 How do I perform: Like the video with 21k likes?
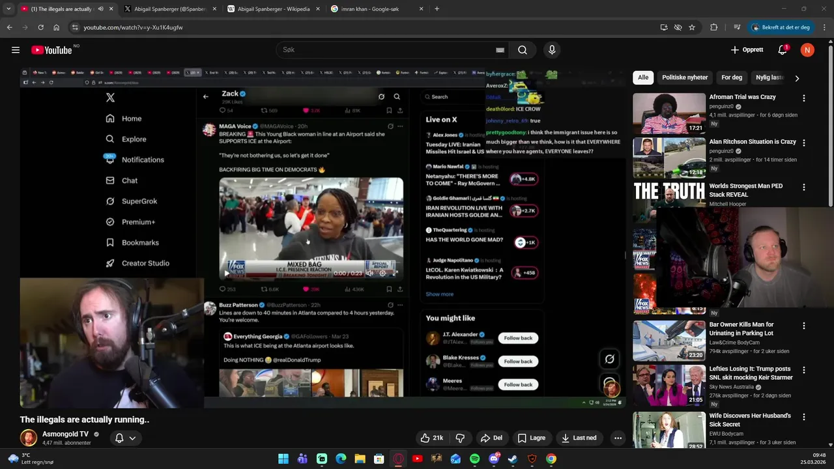click(432, 438)
